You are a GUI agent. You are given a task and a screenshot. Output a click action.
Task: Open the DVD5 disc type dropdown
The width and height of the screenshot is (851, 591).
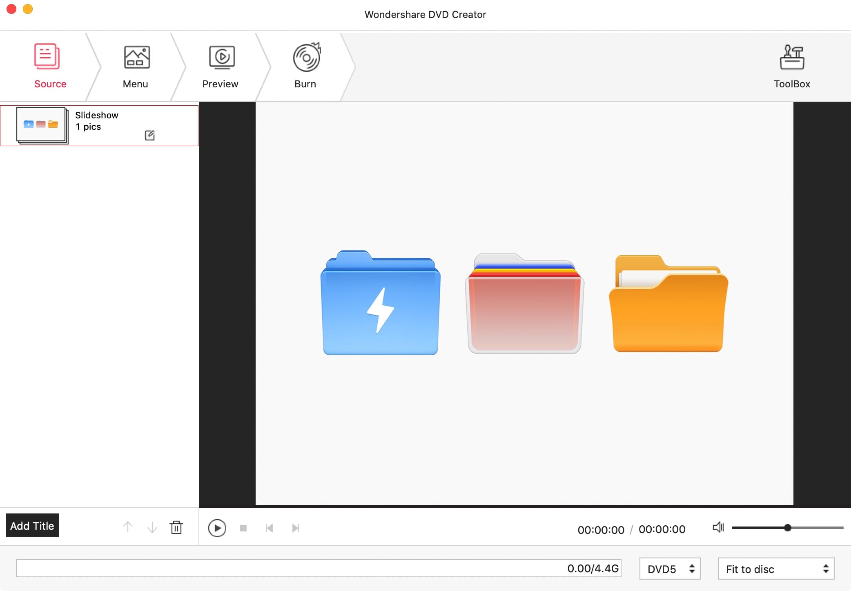(x=670, y=569)
